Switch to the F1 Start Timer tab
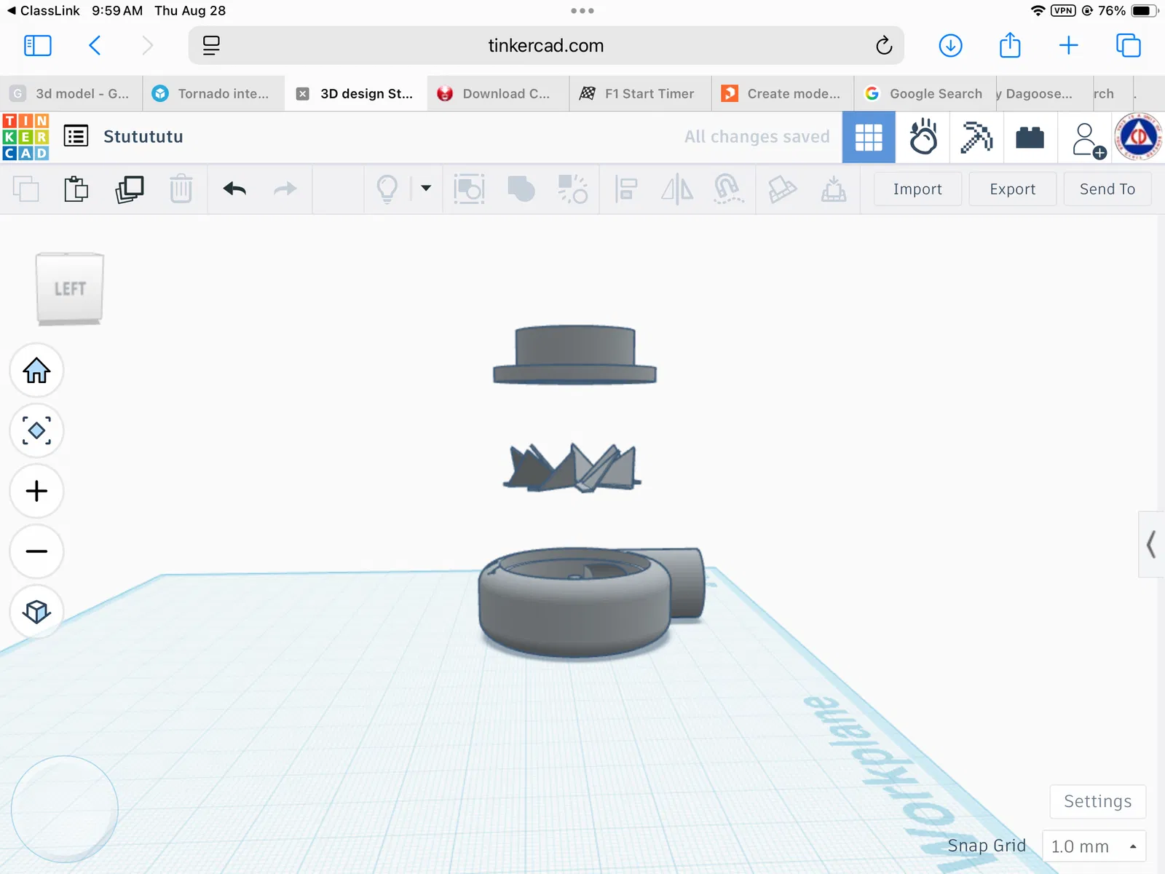The width and height of the screenshot is (1165, 874). tap(640, 93)
